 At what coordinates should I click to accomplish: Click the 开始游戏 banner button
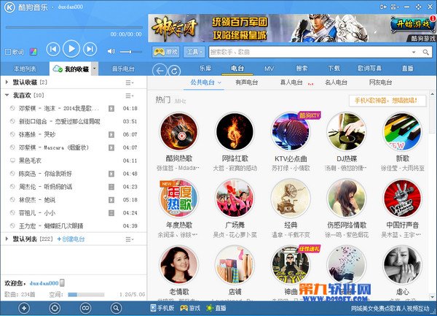413,25
